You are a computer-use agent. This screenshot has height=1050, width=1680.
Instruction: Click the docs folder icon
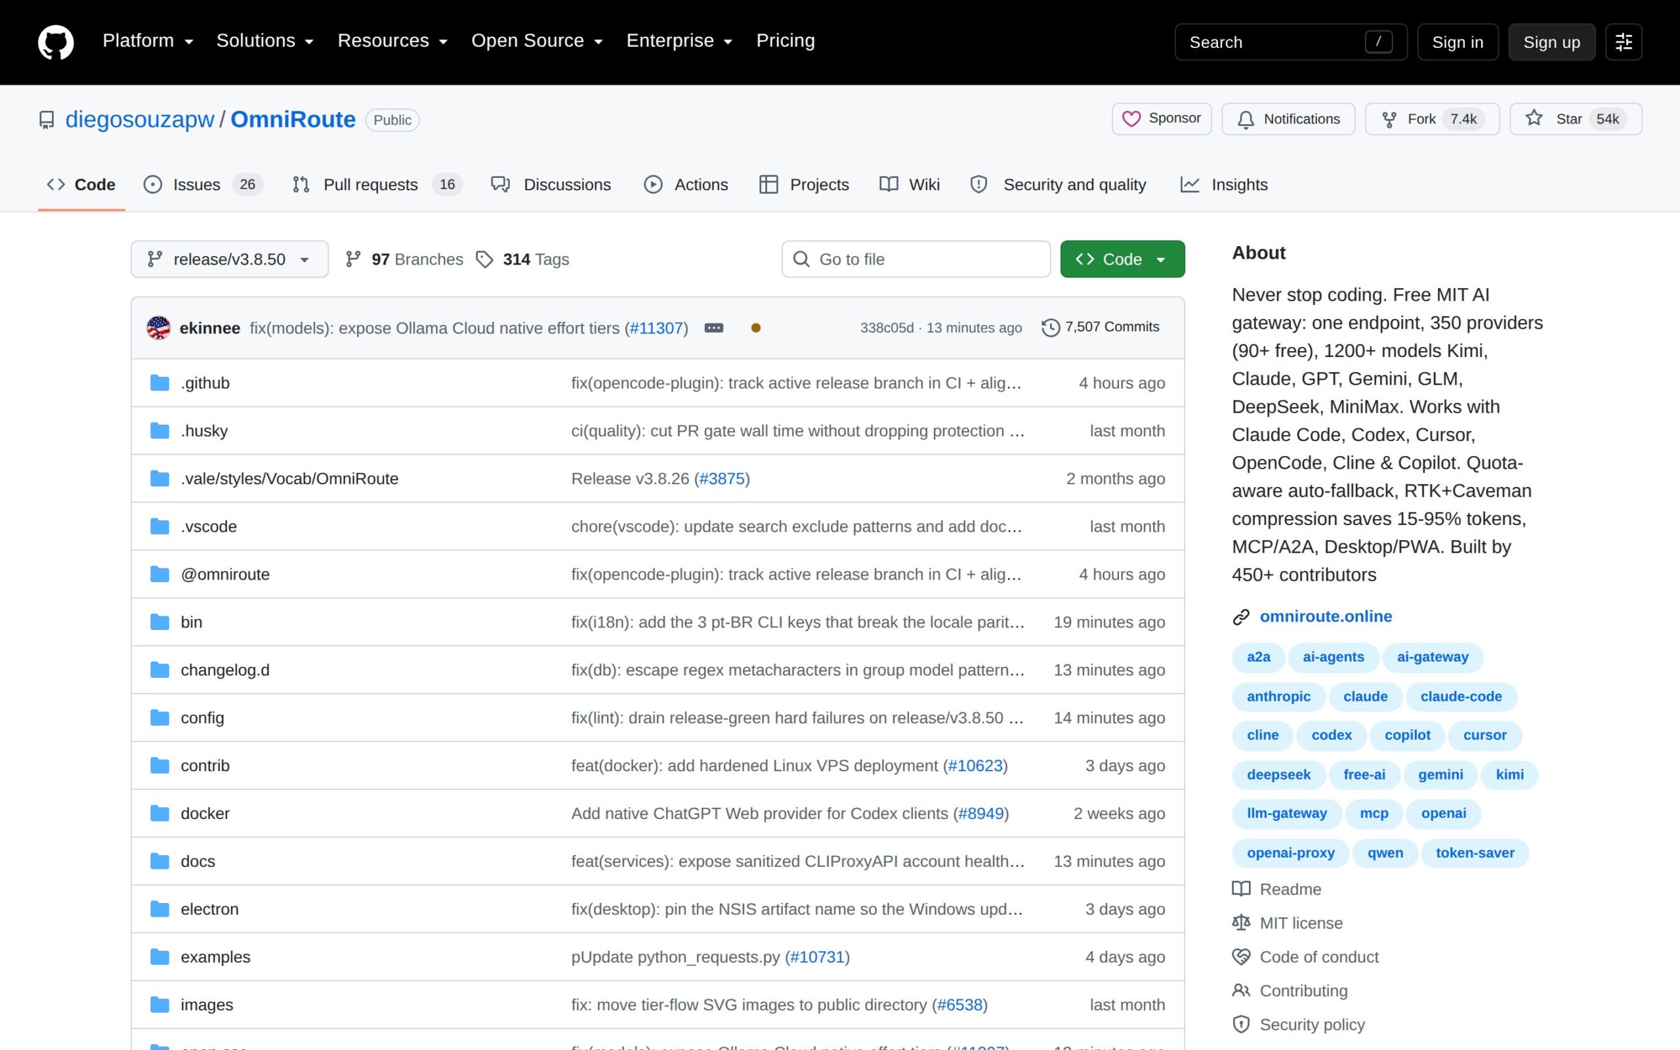click(159, 861)
